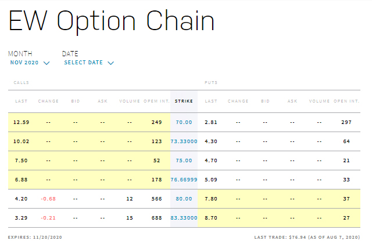Select the calls last price 12.59
This screenshot has width=372, height=248.
tap(21, 122)
